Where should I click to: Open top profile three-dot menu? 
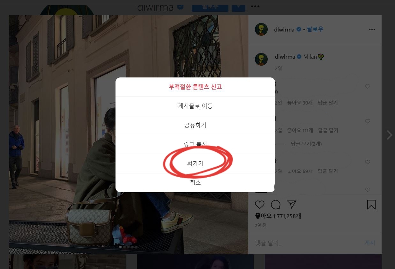[255, 6]
